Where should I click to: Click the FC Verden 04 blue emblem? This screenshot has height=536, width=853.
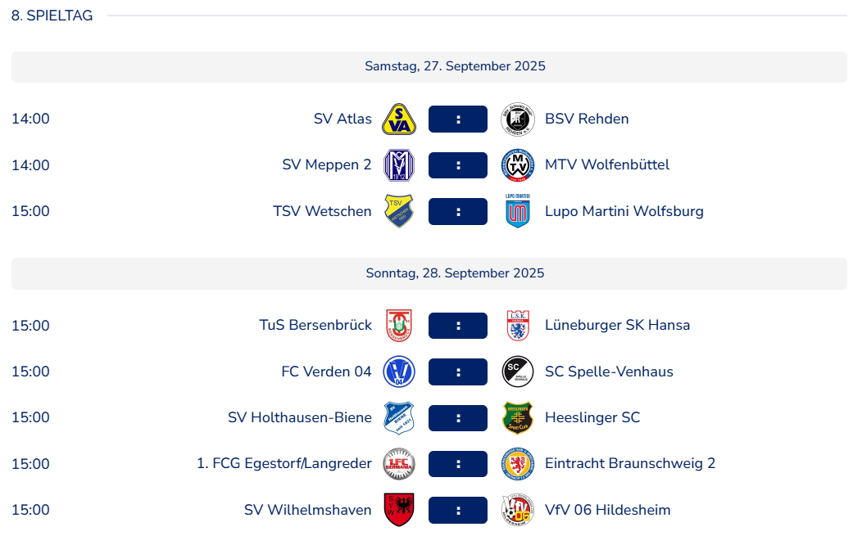pos(399,372)
